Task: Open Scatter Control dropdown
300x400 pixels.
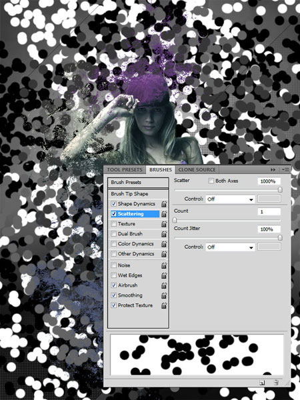Action: (x=231, y=199)
